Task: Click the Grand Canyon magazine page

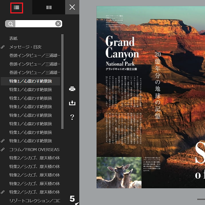Action: pyautogui.click(x=151, y=97)
